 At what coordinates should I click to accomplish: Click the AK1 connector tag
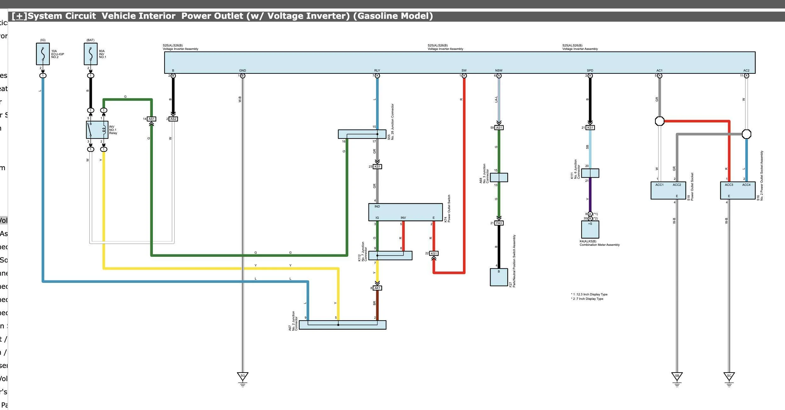377,288
